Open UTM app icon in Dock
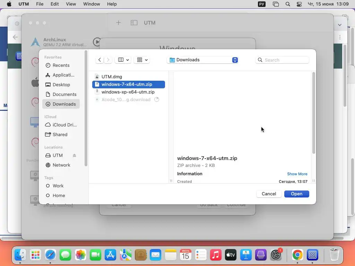 pos(312,255)
